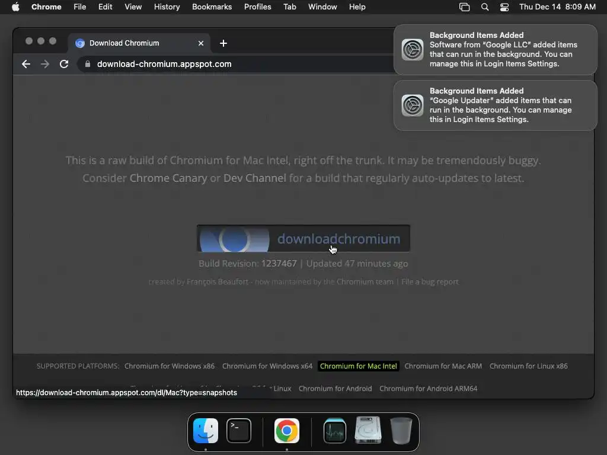Image resolution: width=607 pixels, height=455 pixels.
Task: Open Terminal from the dock
Action: (239, 430)
